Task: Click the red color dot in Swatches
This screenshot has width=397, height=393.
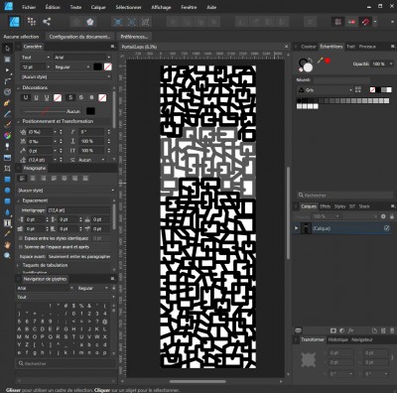Action: pyautogui.click(x=328, y=61)
